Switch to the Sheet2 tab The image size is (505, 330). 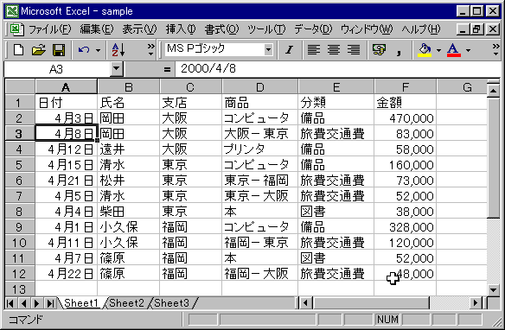[x=126, y=303]
